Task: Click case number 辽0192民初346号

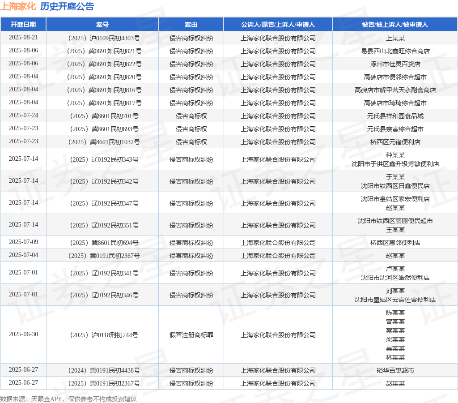Action: (104, 295)
